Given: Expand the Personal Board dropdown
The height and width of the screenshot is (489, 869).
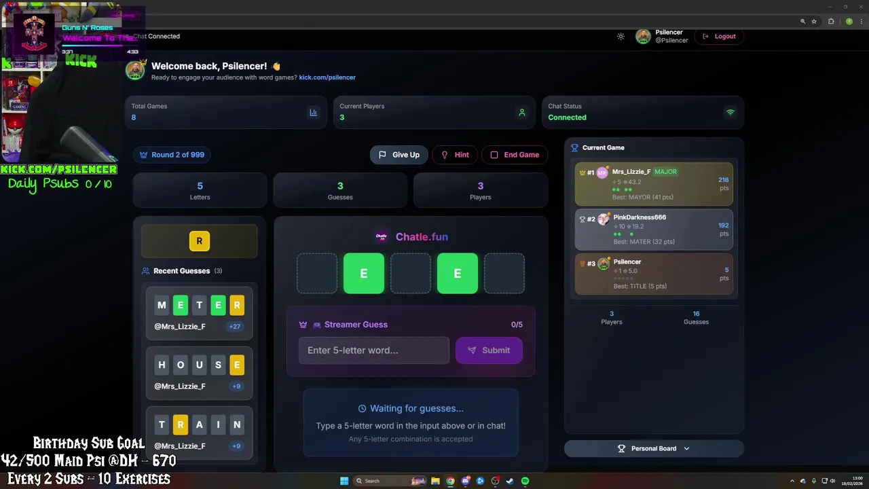Looking at the screenshot, I should coord(654,448).
